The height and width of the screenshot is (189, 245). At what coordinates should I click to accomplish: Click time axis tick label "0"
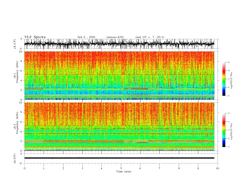[24, 168]
